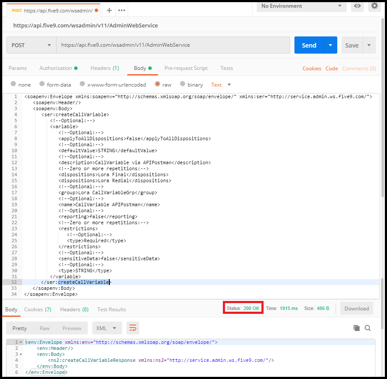Search the response with magnifier icon
The width and height of the screenshot is (387, 379).
point(368,328)
